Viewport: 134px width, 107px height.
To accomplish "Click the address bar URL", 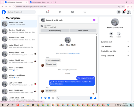I will (x=31, y=7).
